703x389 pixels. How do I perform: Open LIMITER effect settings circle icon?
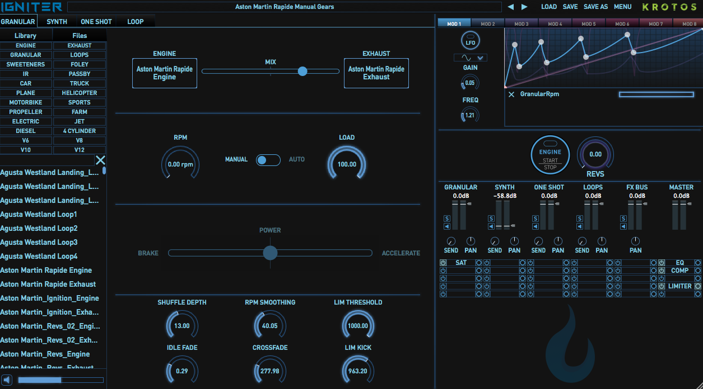click(697, 286)
